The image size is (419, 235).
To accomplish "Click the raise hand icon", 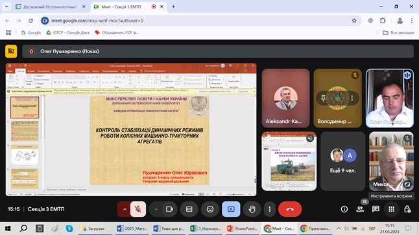I will pos(252,209).
